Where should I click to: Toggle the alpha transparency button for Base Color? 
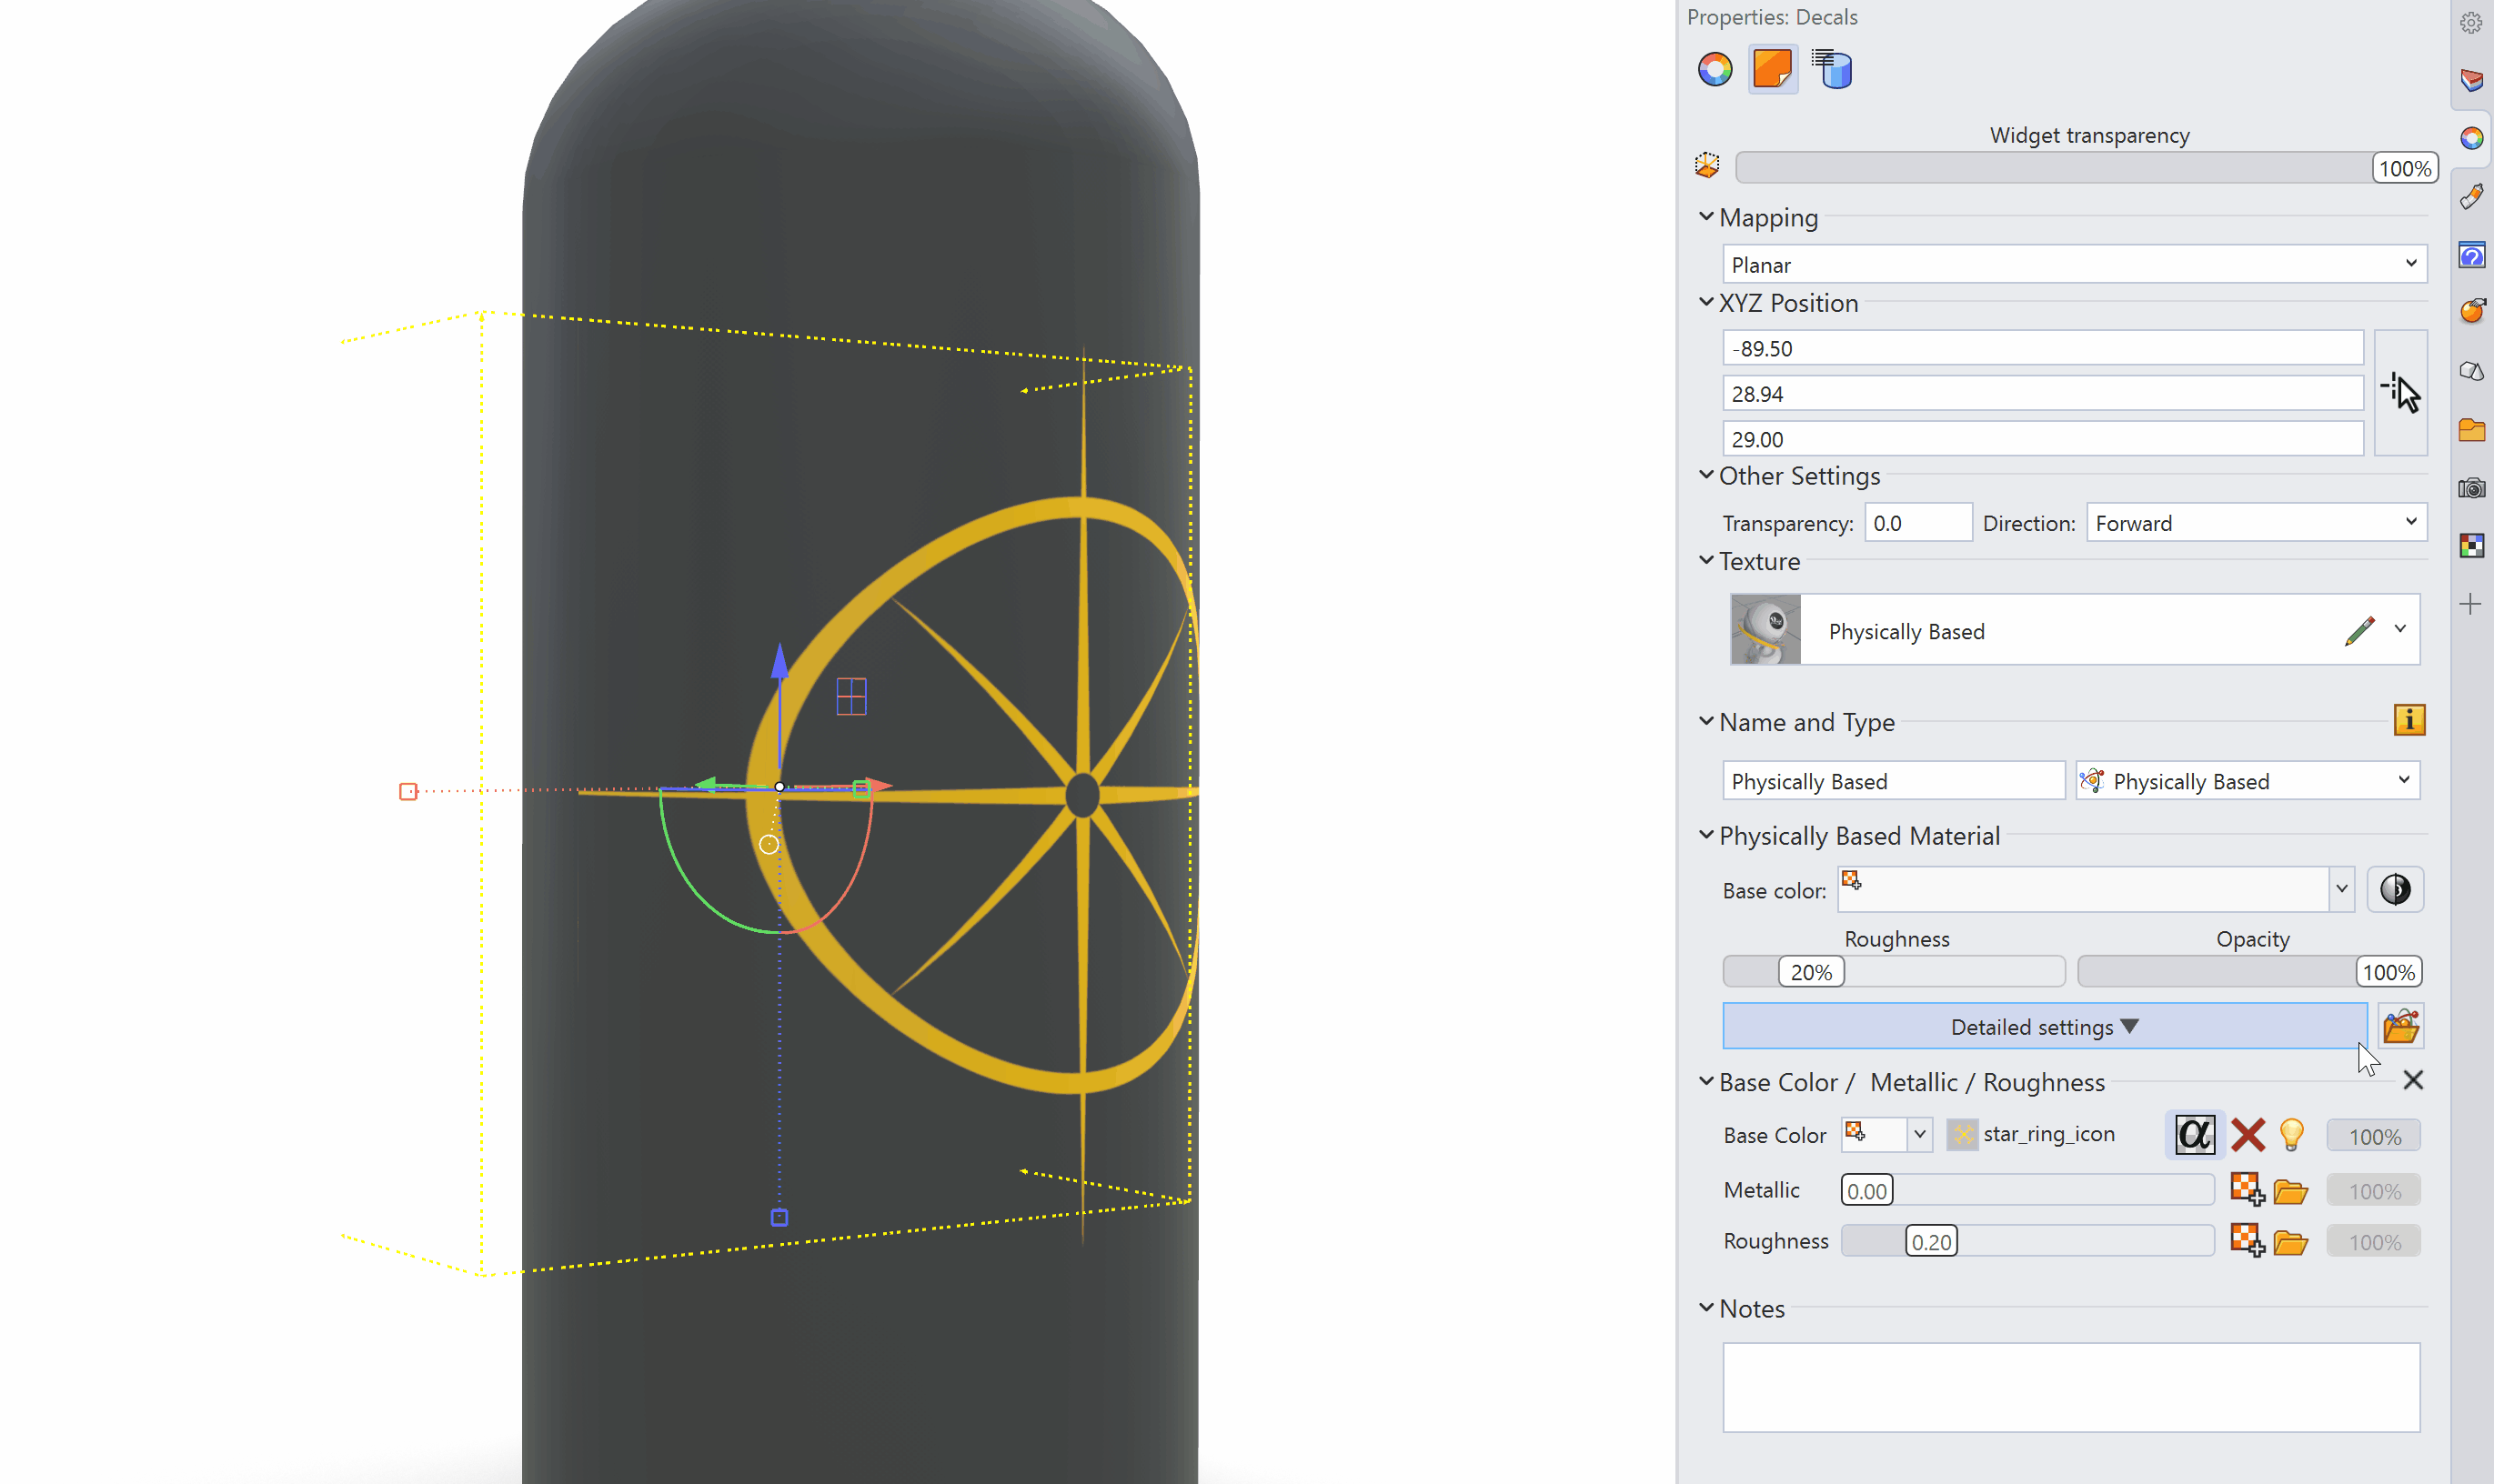point(2194,1135)
